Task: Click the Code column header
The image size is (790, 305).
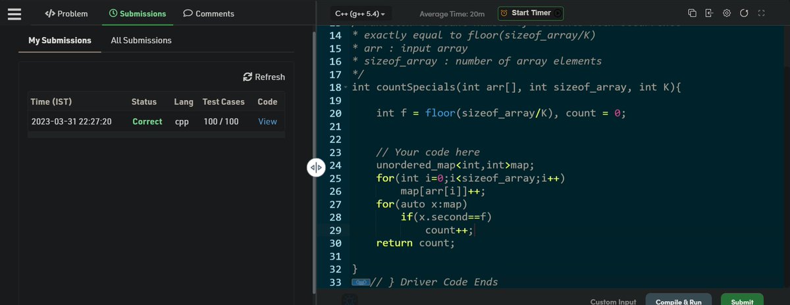Action: tap(267, 101)
